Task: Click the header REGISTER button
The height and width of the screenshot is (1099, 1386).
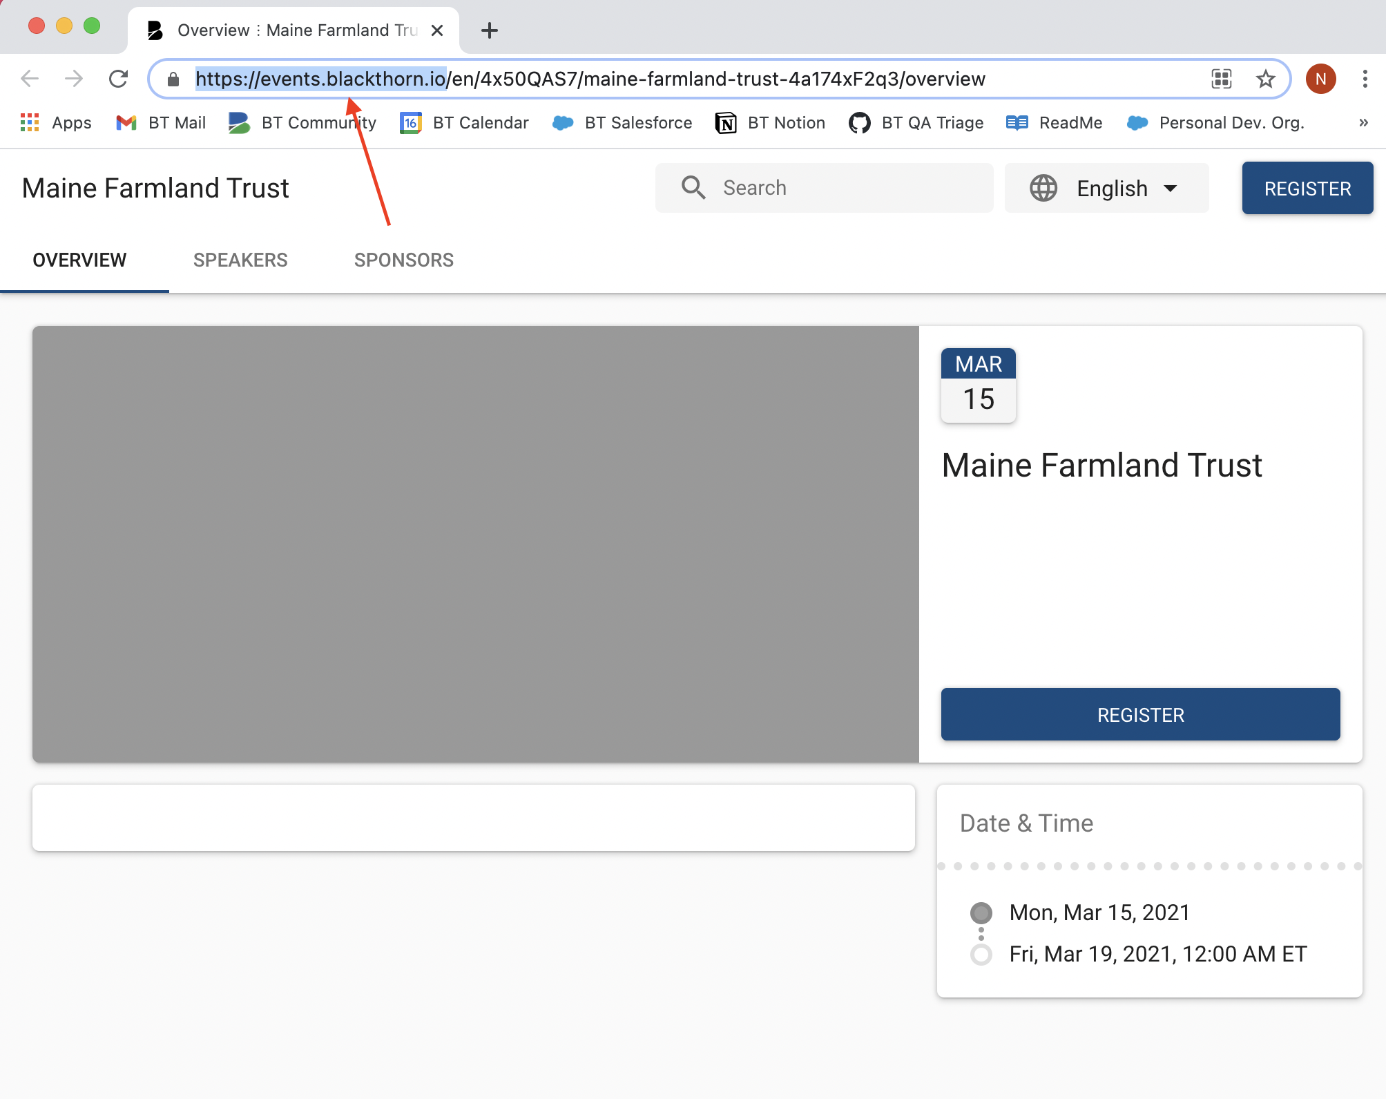Action: [x=1307, y=188]
